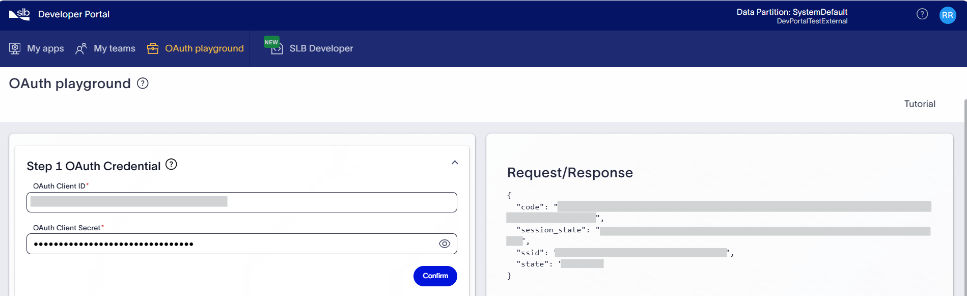Click the DevPortalTestExternal label

(812, 21)
